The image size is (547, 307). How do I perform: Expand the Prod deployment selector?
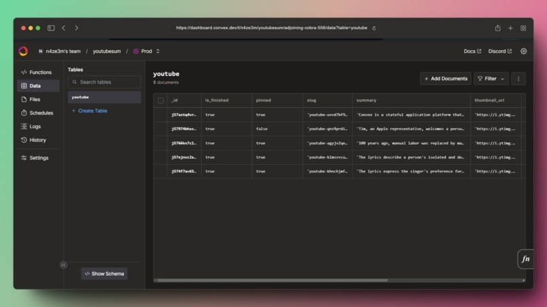147,52
